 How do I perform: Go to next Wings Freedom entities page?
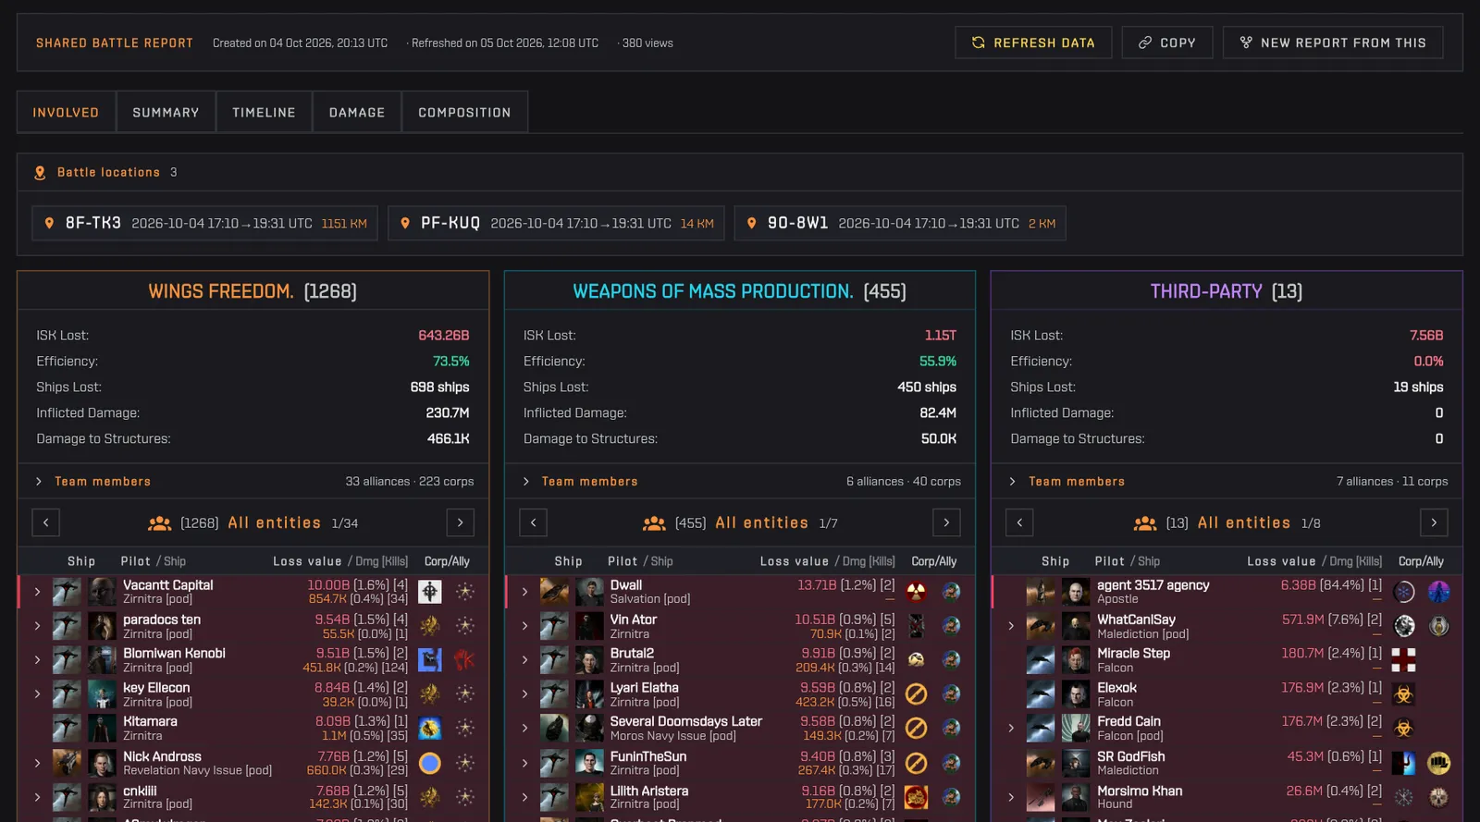(x=460, y=522)
